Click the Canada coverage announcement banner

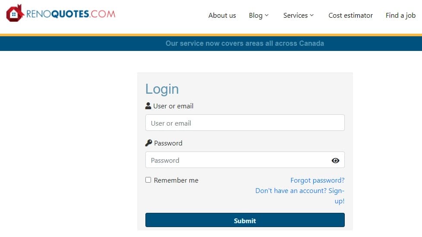245,44
